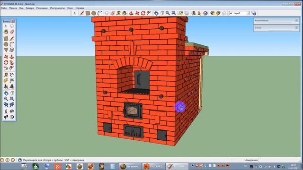Click the first circular status bar icon
Screen dimensions: 303x170
pyautogui.click(x=2, y=160)
